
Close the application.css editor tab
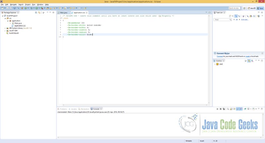(x=87, y=13)
